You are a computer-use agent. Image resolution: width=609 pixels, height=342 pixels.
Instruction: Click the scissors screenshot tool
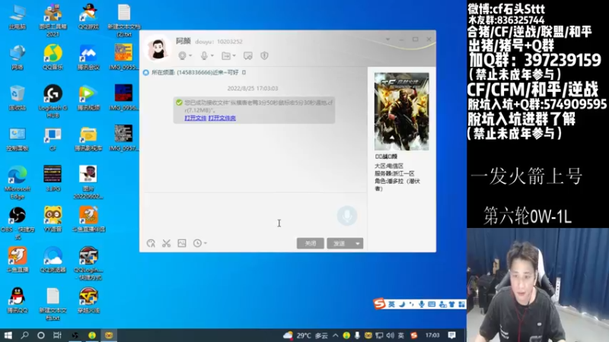coord(166,243)
